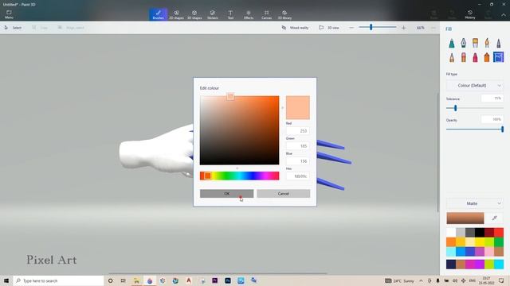Viewport: 510px width, 286px height.
Task: Toggle 3D view
Action: pos(329,28)
